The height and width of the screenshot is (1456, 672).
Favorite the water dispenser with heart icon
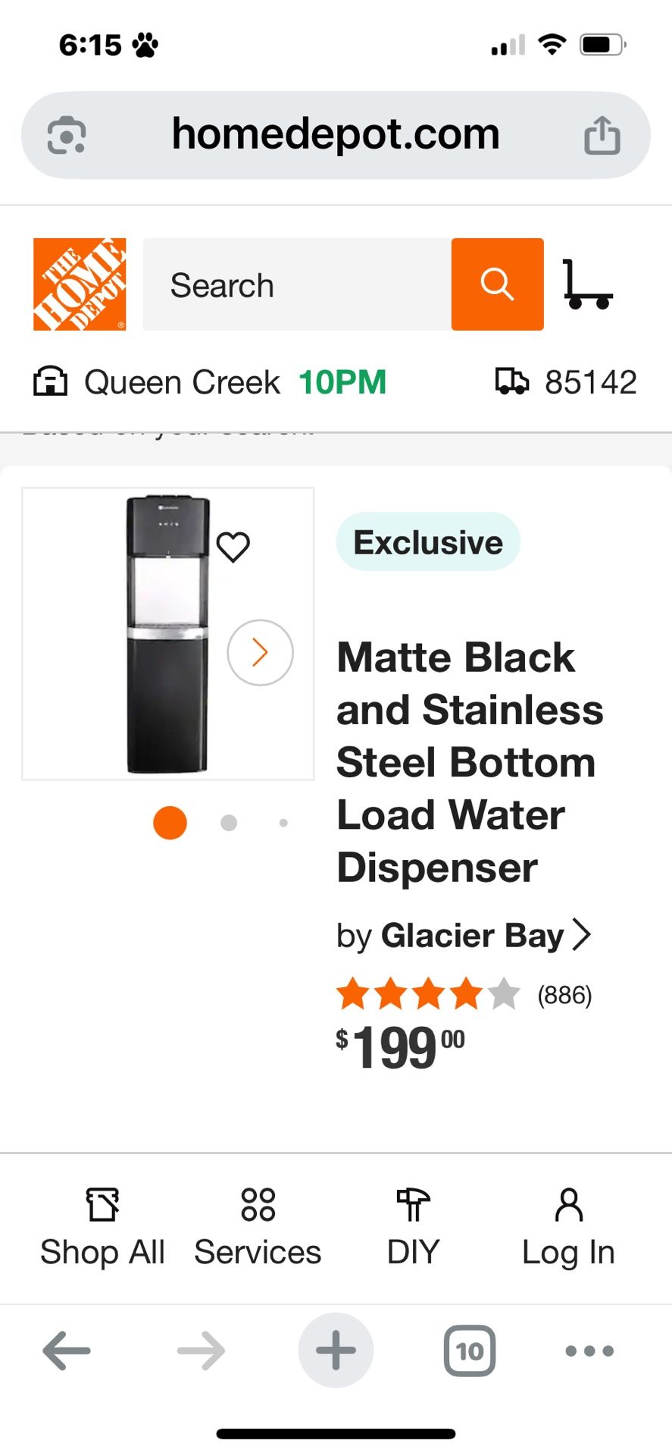click(x=233, y=547)
